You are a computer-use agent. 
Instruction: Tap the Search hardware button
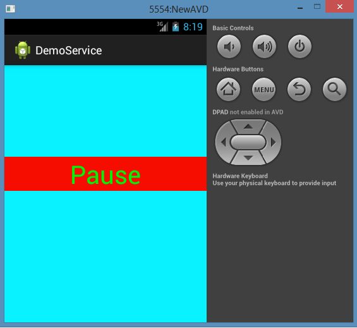tap(334, 90)
